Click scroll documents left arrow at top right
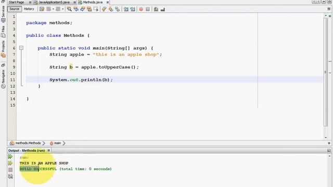 (314, 2)
